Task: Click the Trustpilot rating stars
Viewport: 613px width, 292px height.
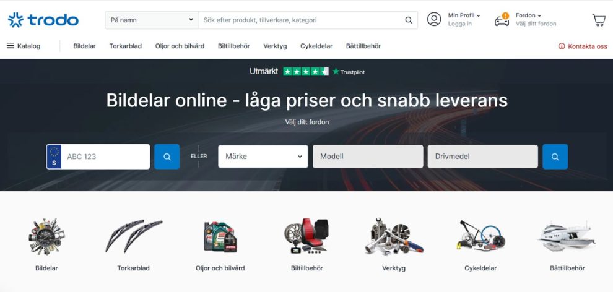Action: 306,71
